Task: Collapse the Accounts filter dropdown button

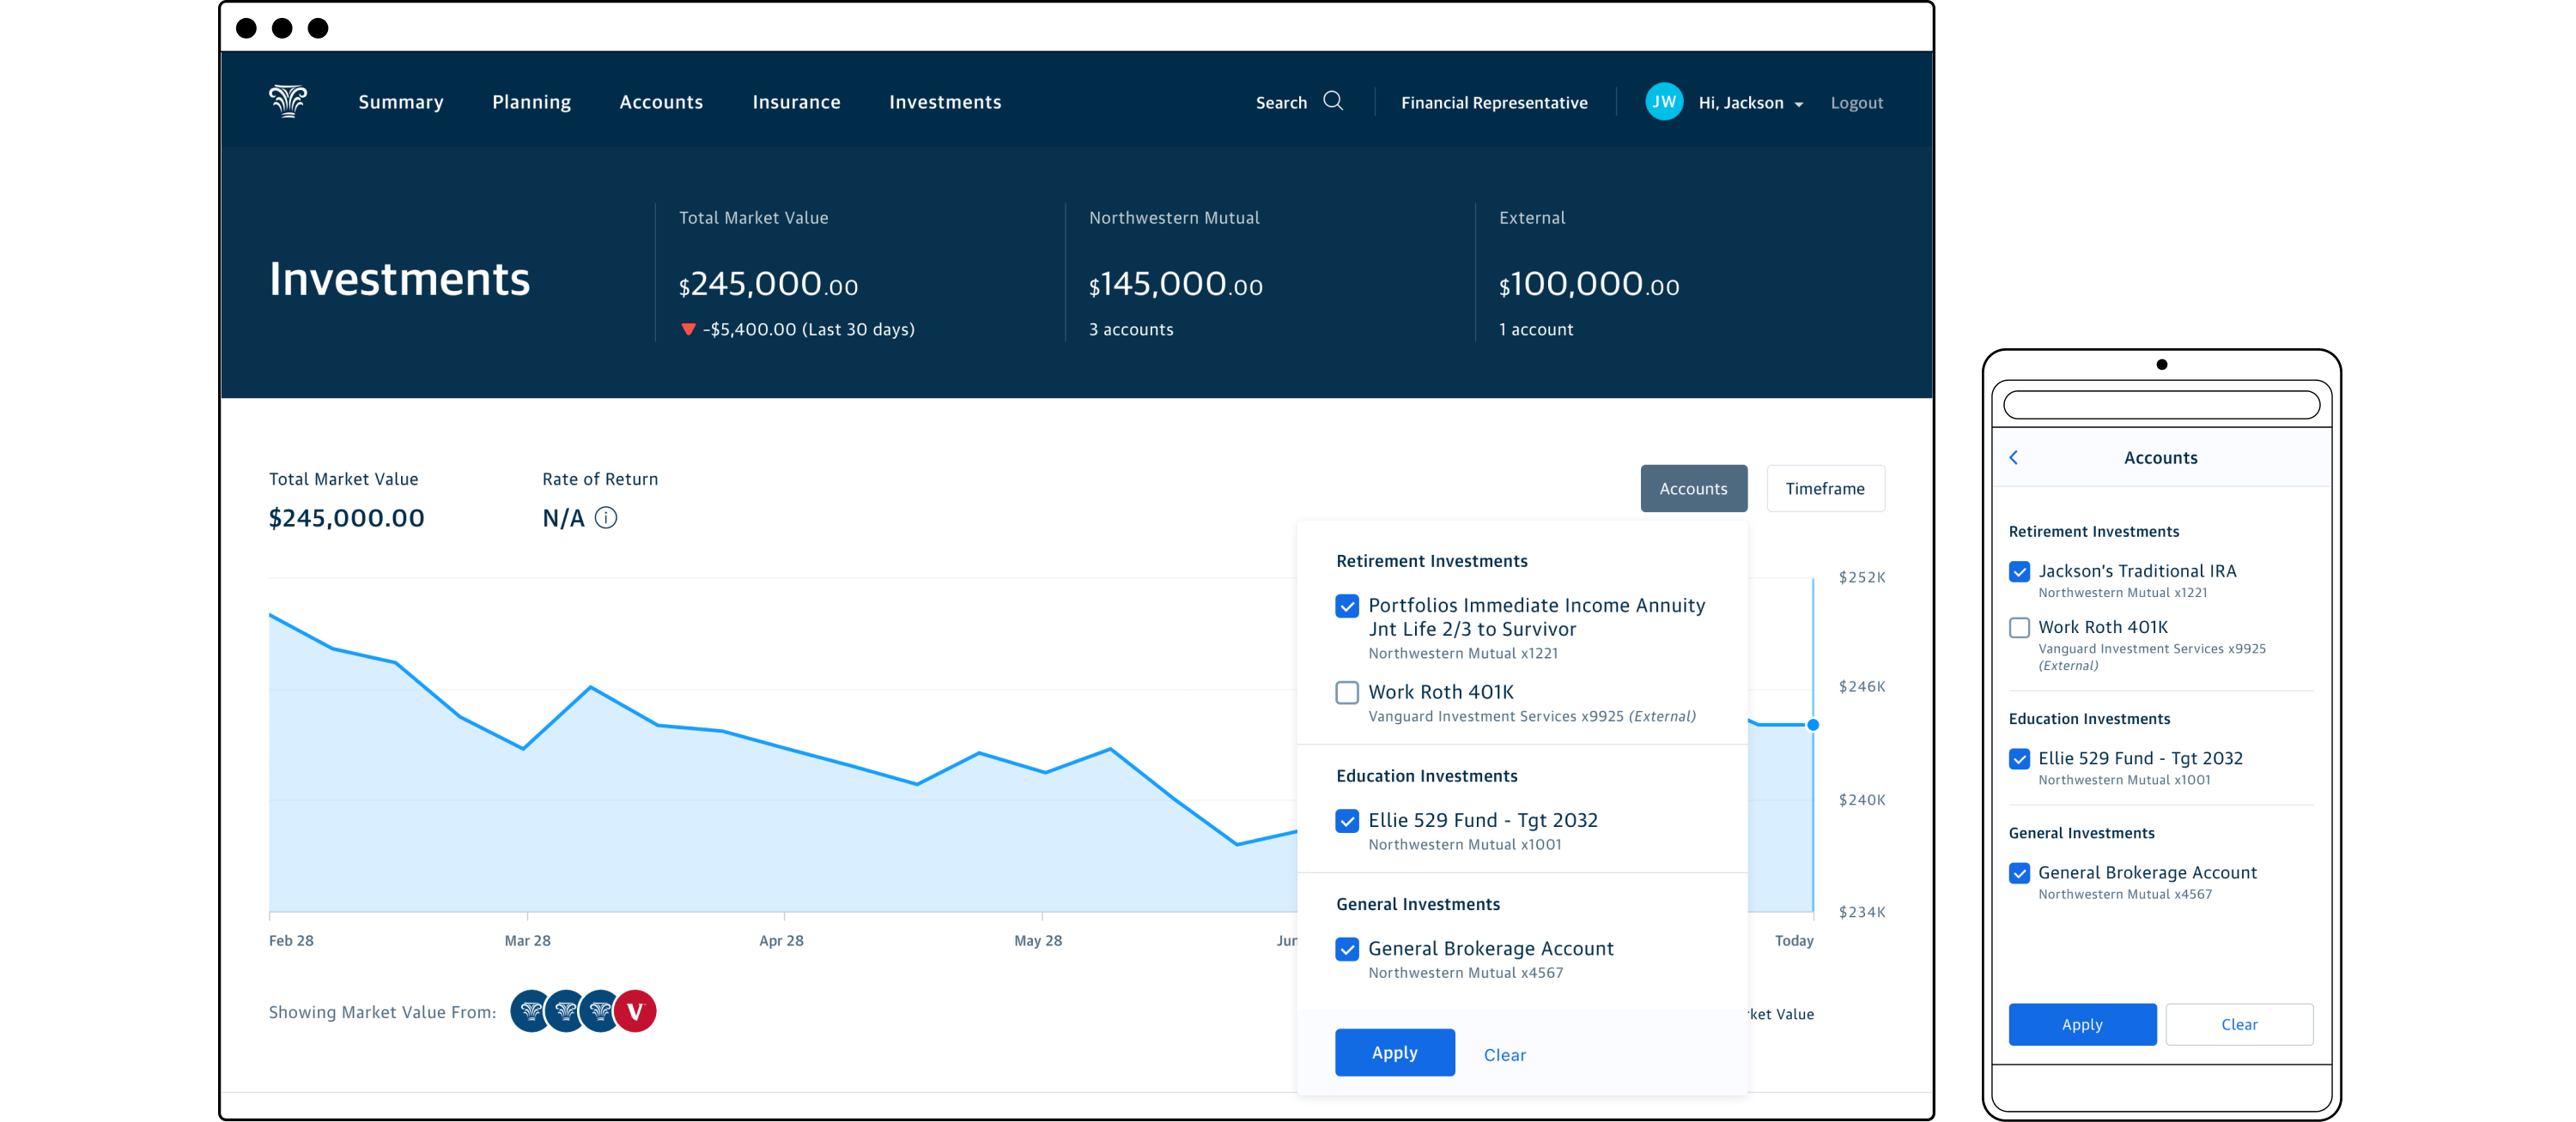Action: coord(1694,489)
